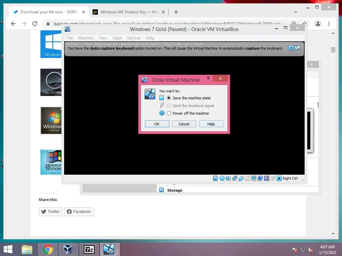The height and width of the screenshot is (256, 342).
Task: Open a new Chrome tab
Action: point(176,12)
